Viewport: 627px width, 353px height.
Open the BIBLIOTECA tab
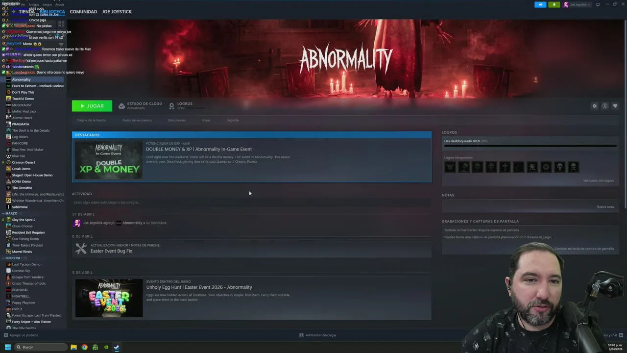point(52,12)
